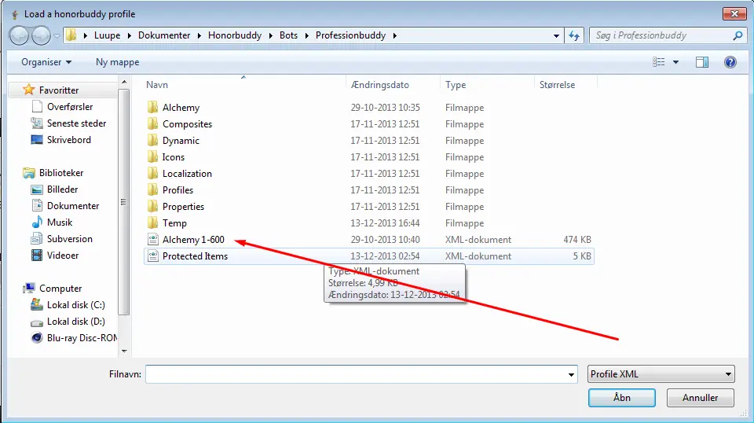
Task: Click the 'Ny mappe' button
Action: [x=117, y=62]
